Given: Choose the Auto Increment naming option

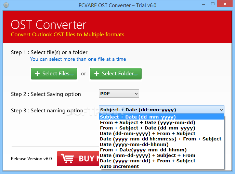Looking at the screenshot, I should [161, 166].
